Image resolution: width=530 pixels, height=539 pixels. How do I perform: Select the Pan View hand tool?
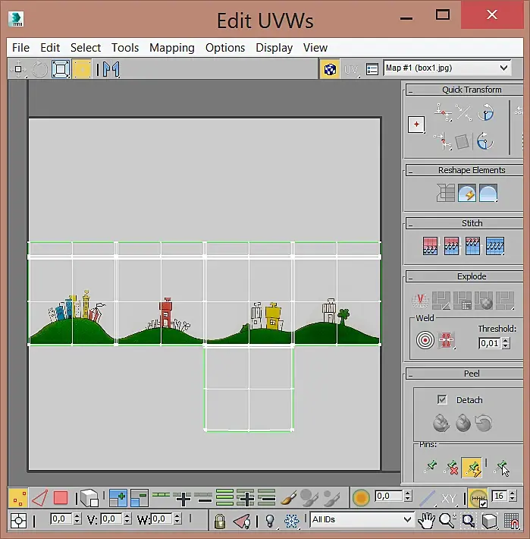[x=425, y=521]
